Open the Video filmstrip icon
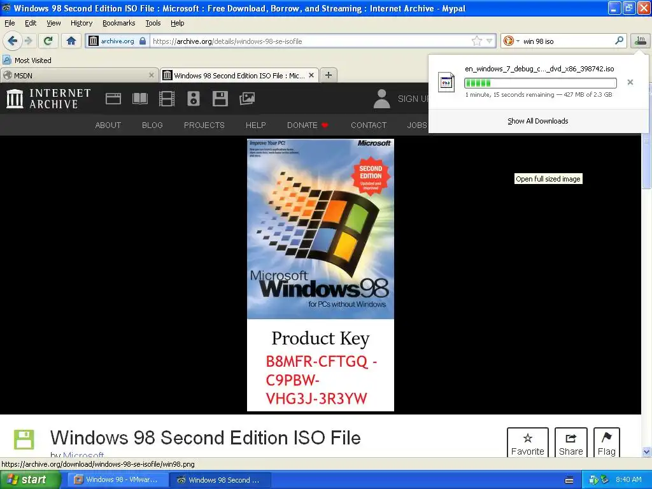Screen dimensions: 652x489 pos(167,99)
